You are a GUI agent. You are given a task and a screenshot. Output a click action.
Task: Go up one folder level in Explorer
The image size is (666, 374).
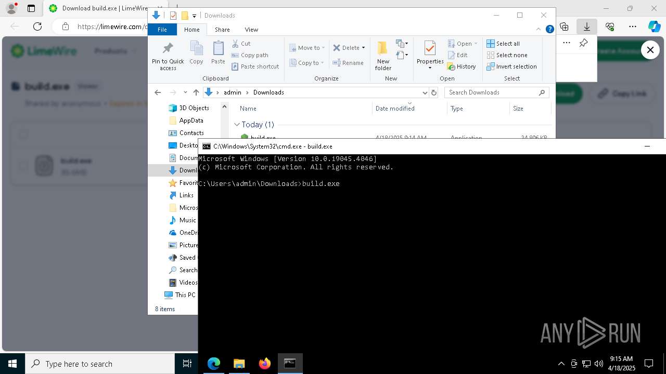(x=196, y=92)
